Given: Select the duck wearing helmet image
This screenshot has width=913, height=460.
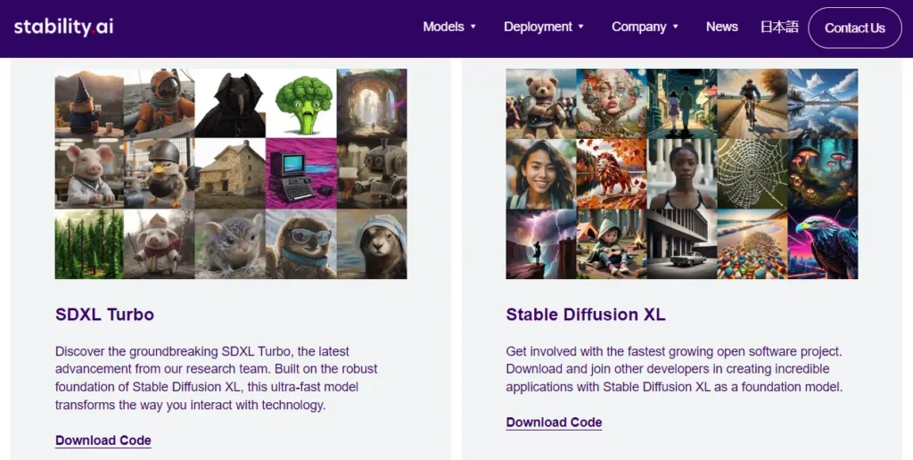Looking at the screenshot, I should (x=159, y=174).
